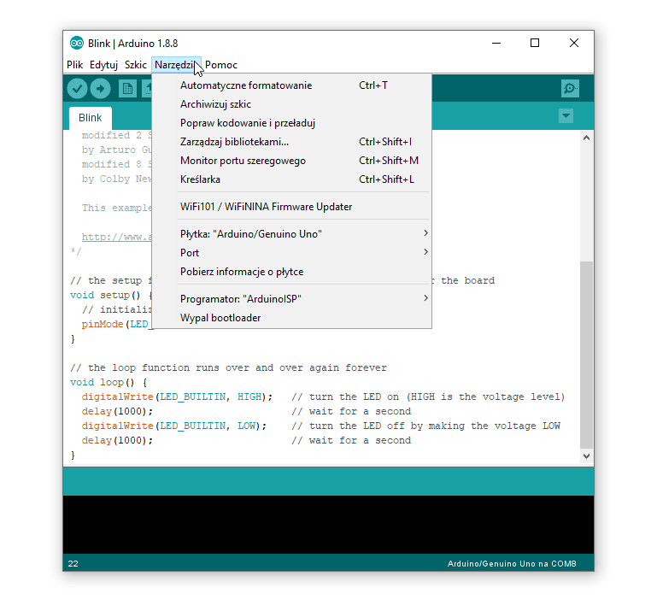The height and width of the screenshot is (611, 657).
Task: Close the Narzędzia menu by clicking it
Action: click(x=176, y=65)
